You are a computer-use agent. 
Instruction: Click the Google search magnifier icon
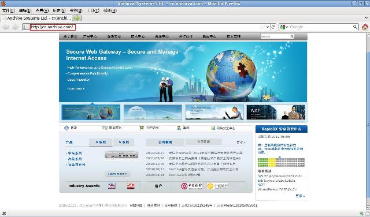(355, 27)
